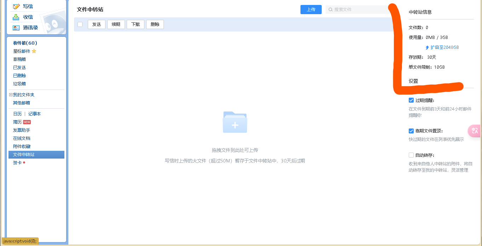This screenshot has width=482, height=246.
Task: Enable the 自动转存 checkbox
Action: tap(411, 155)
